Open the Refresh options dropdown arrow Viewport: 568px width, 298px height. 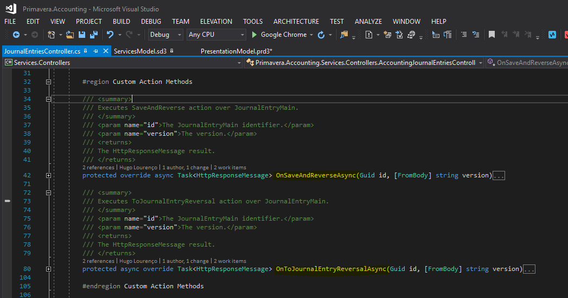click(330, 35)
